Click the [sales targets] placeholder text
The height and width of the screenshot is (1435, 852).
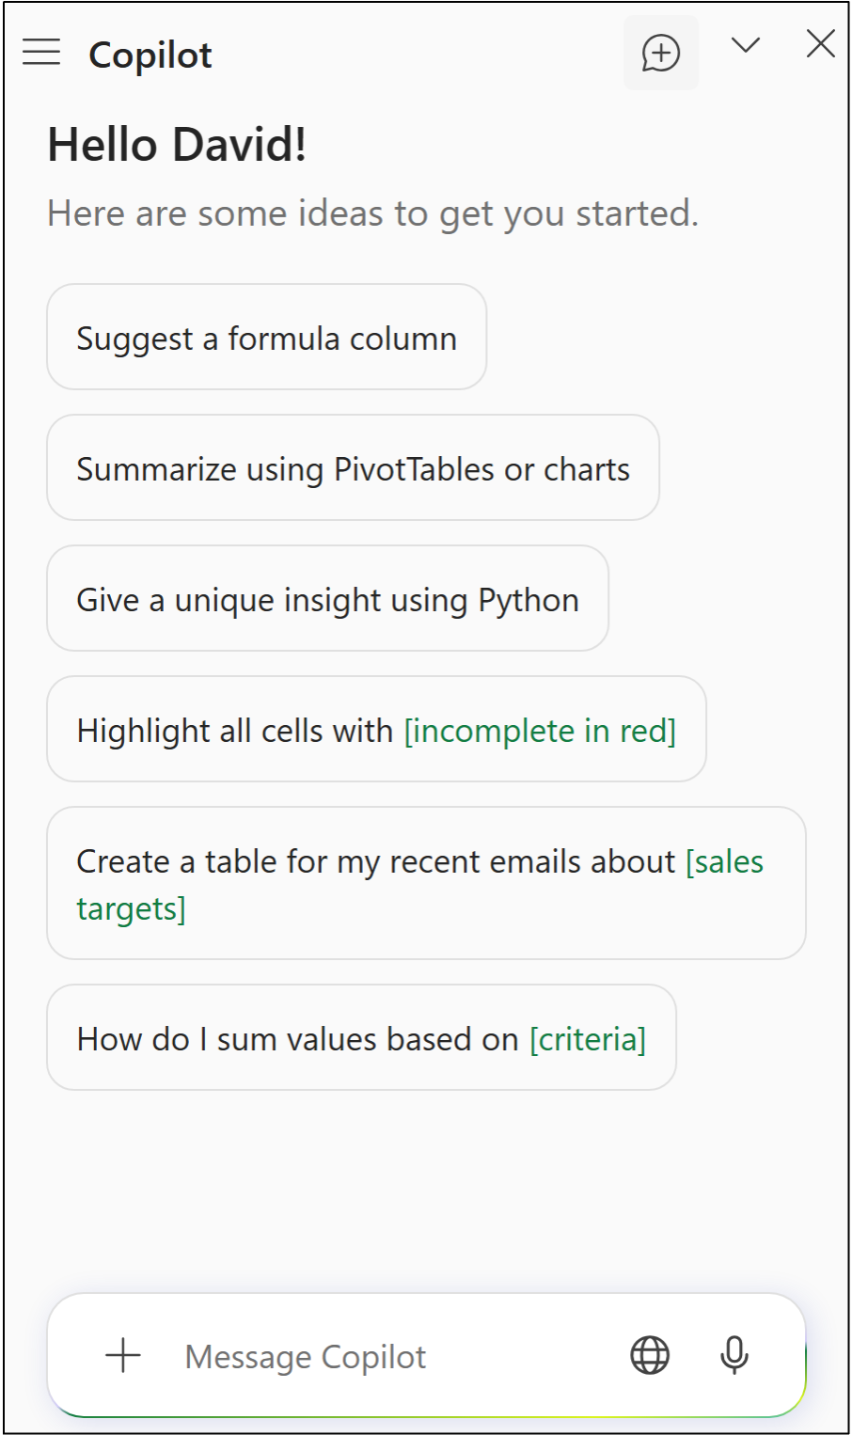tap(724, 862)
